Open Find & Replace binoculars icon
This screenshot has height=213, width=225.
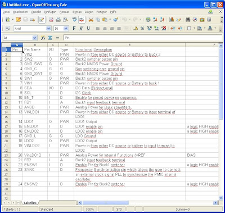(188, 20)
